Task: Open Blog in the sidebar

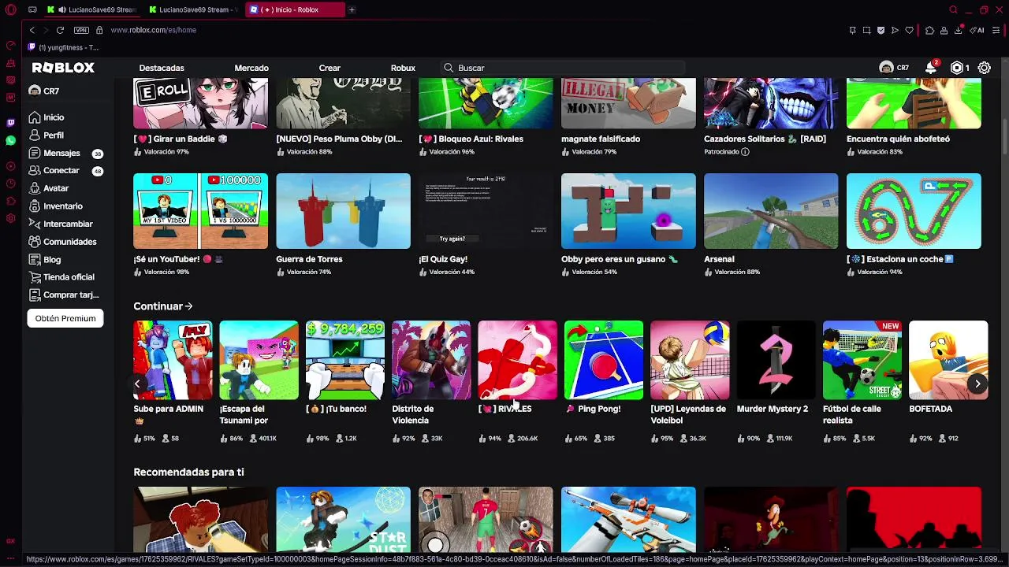Action: [x=45, y=259]
